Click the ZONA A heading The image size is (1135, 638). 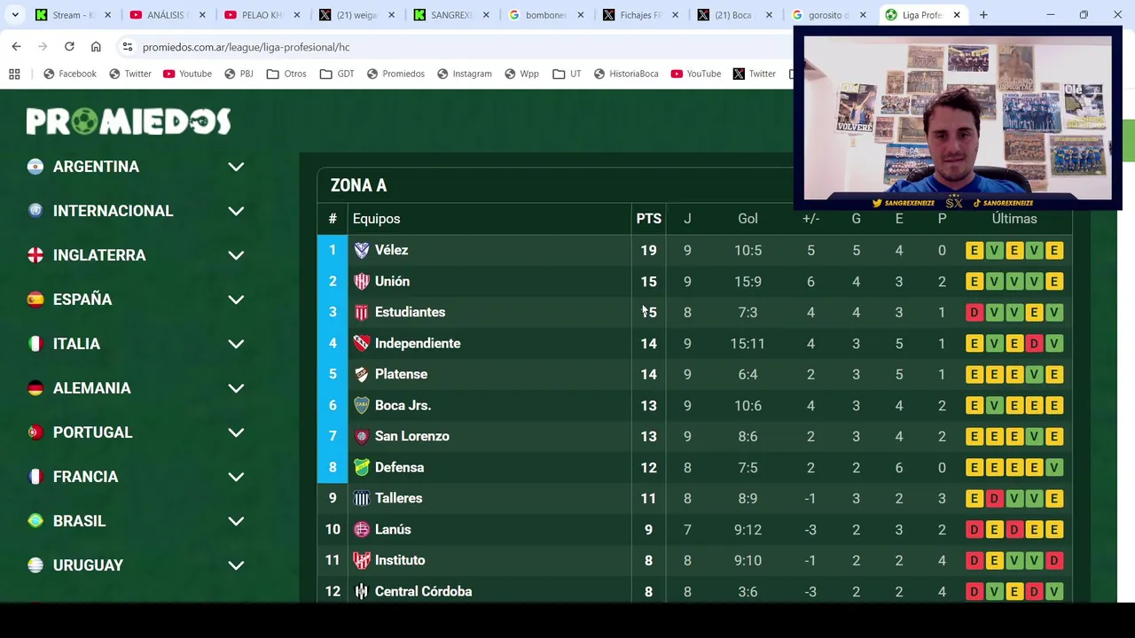(x=358, y=185)
